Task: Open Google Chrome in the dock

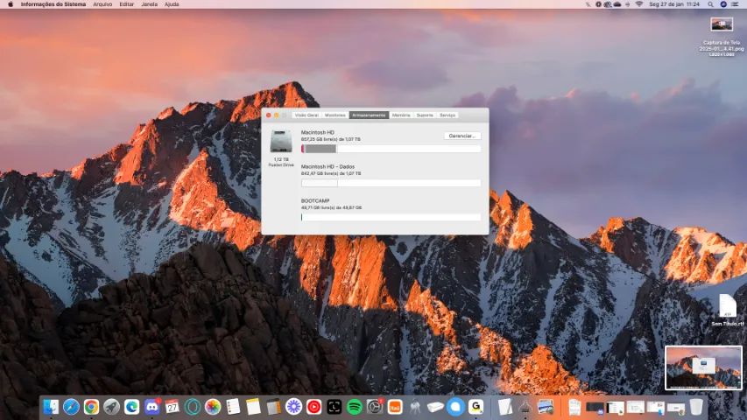Action: click(x=91, y=407)
